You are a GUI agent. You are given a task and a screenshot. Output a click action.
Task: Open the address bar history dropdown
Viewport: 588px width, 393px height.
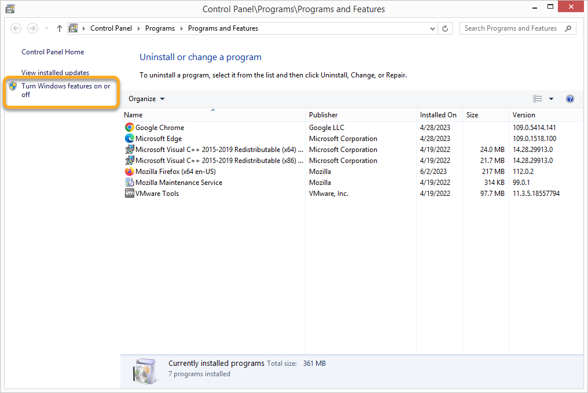pos(433,28)
